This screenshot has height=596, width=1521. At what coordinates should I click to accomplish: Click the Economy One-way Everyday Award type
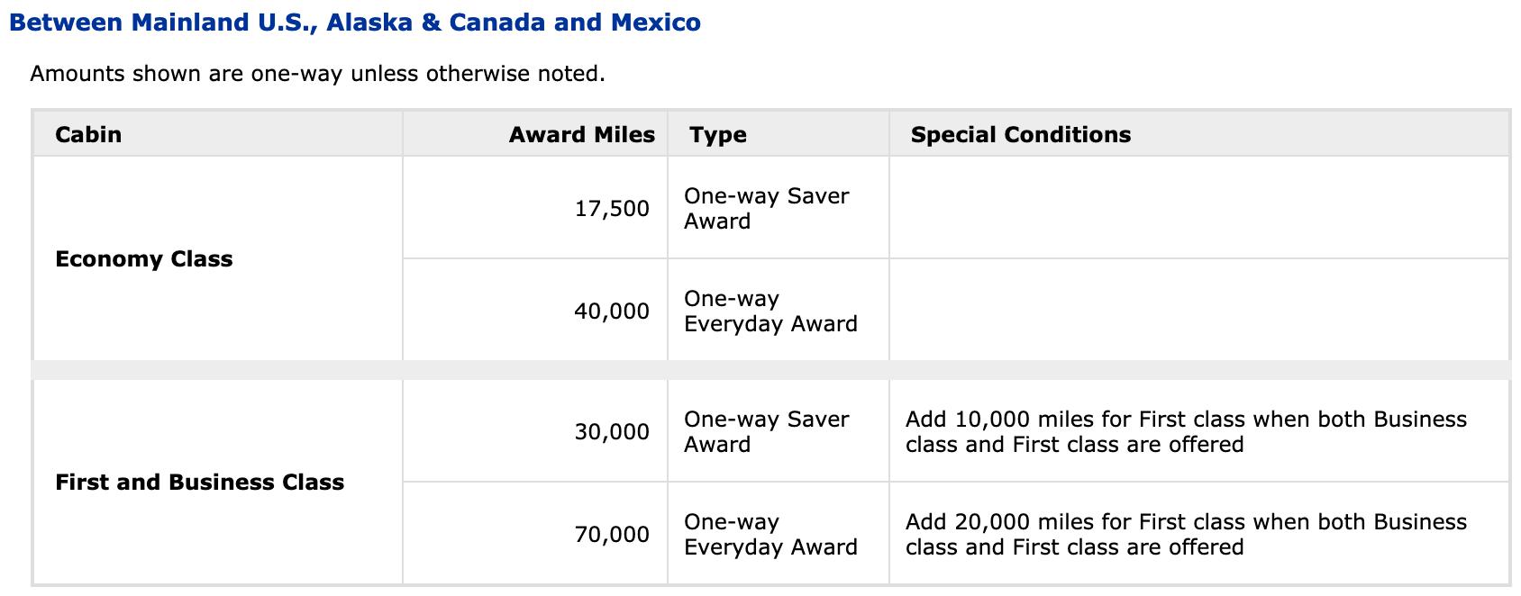(770, 312)
